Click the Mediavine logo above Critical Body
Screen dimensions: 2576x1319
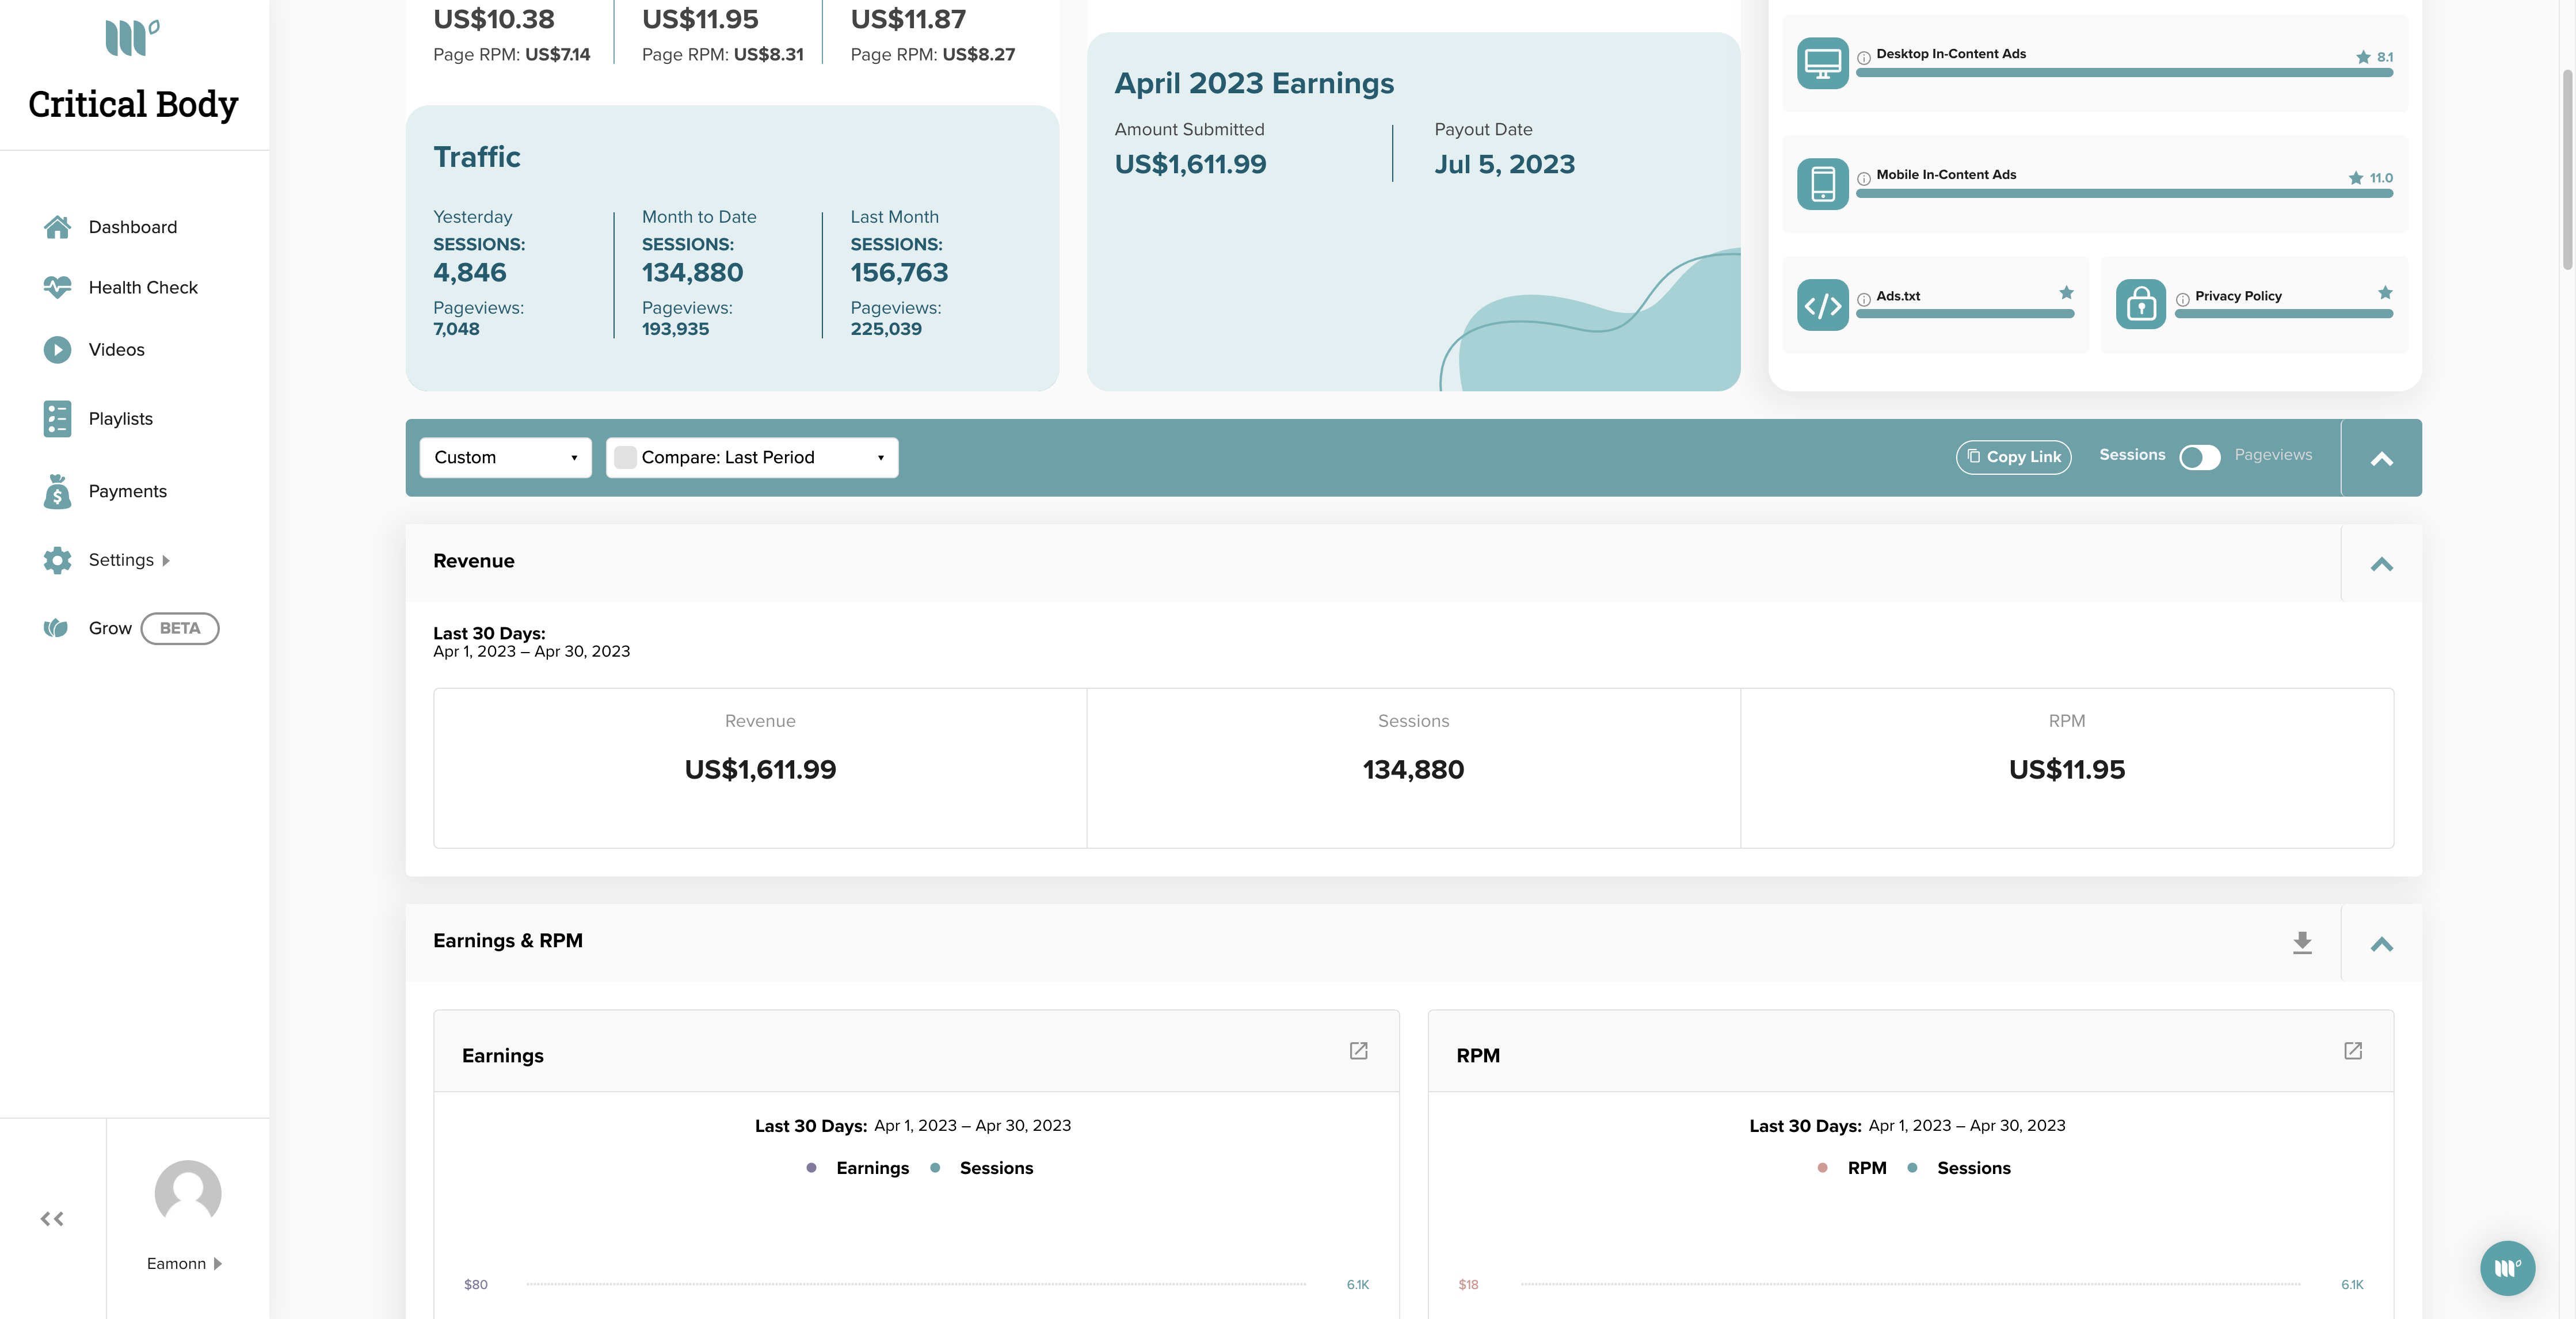[132, 38]
